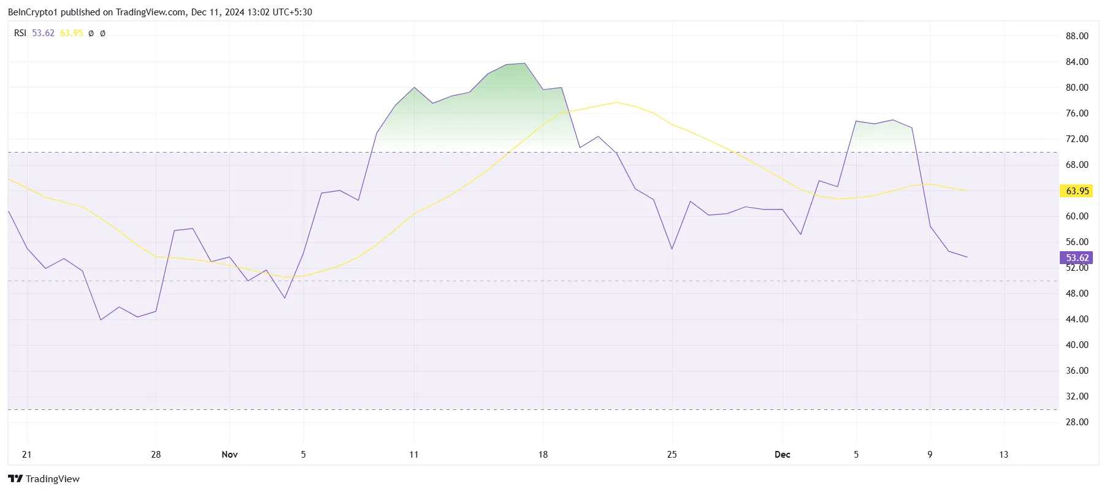Image resolution: width=1107 pixels, height=492 pixels.
Task: Click the 13 date label on time axis
Action: pos(1003,455)
